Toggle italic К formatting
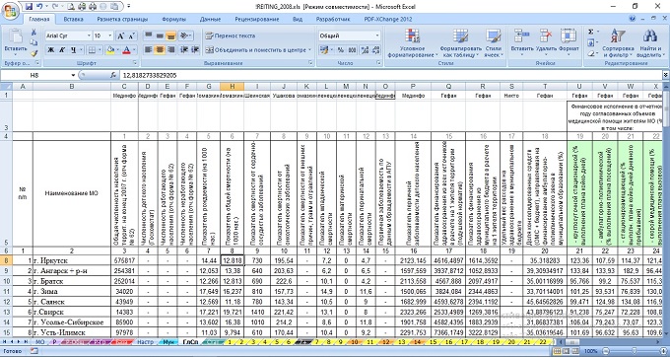The image size is (670, 357). pos(62,50)
